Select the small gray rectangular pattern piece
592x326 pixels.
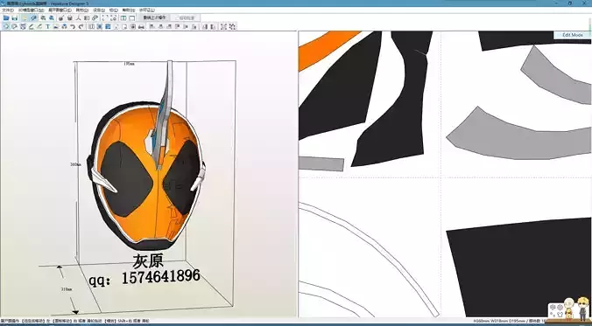[321, 163]
